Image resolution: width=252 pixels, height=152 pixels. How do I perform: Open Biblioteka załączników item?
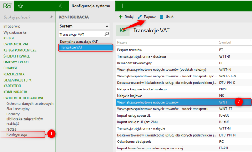click(x=25, y=119)
